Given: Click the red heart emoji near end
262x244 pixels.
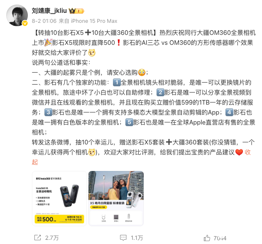Looking at the screenshot, I should pos(239,152).
